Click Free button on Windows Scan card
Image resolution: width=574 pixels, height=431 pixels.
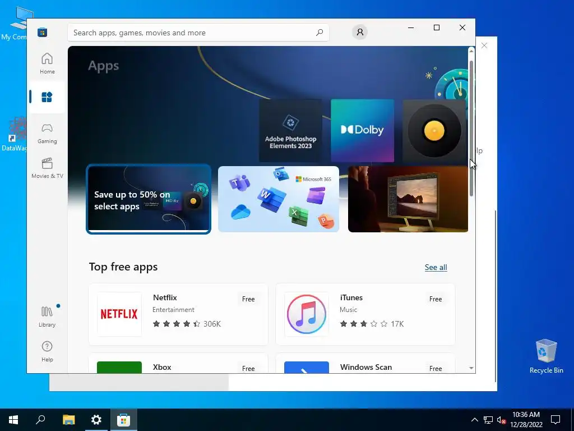click(435, 368)
